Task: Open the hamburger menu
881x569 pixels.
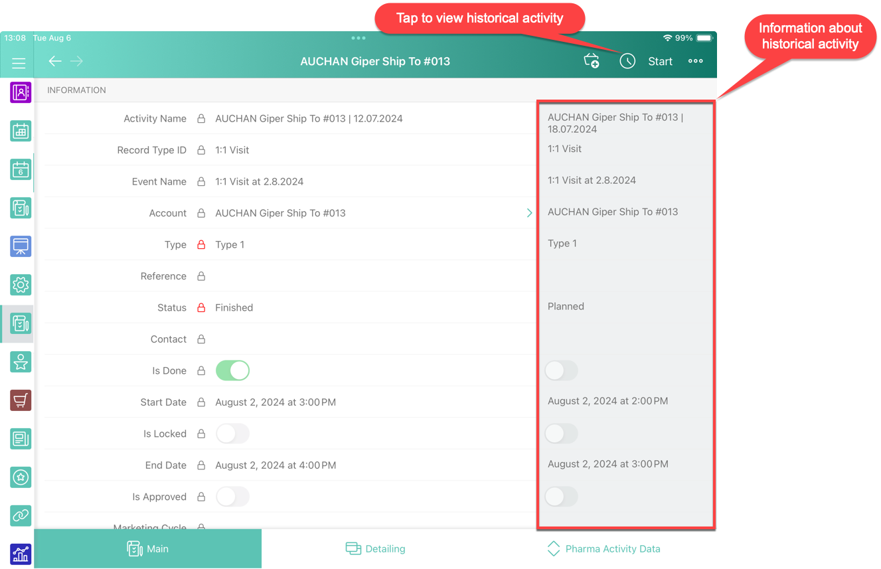Action: [x=19, y=63]
